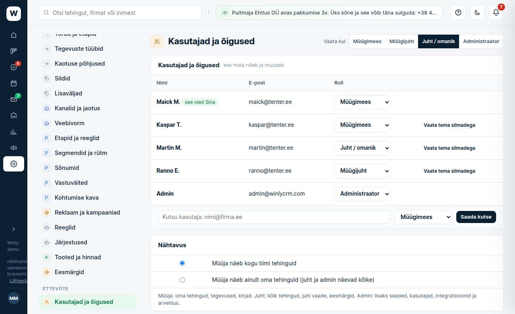Click "Vaata tema silmadega" for Martin M.
Screen dimensions: 515x314
click(x=449, y=148)
